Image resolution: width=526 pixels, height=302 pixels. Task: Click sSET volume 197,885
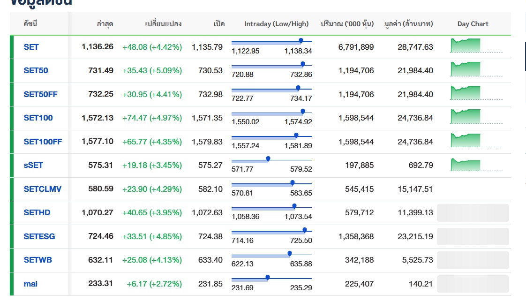click(x=360, y=165)
